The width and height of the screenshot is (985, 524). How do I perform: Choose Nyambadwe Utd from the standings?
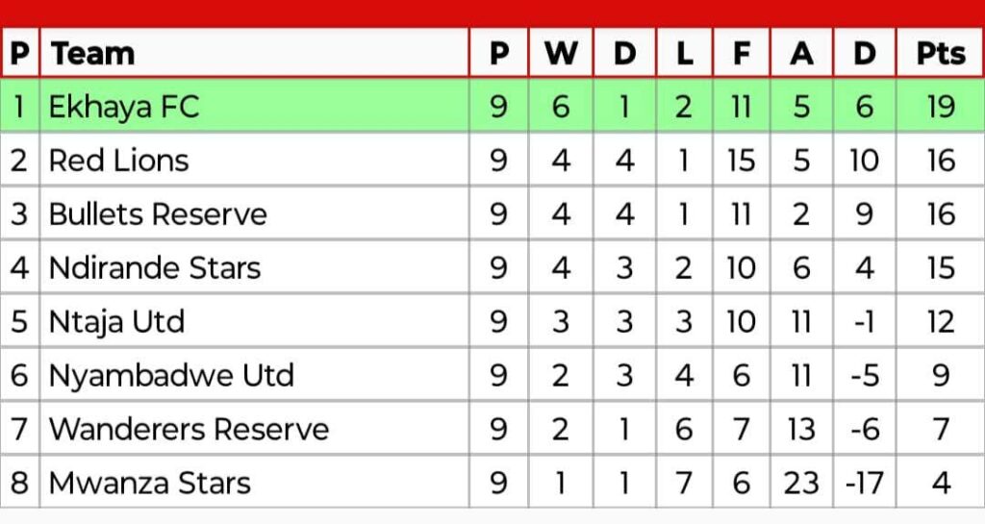click(x=171, y=377)
